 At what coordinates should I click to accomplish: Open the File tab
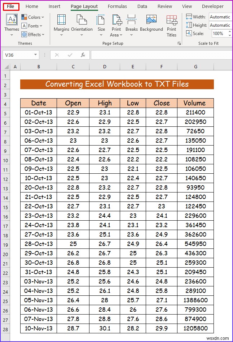[x=10, y=7]
